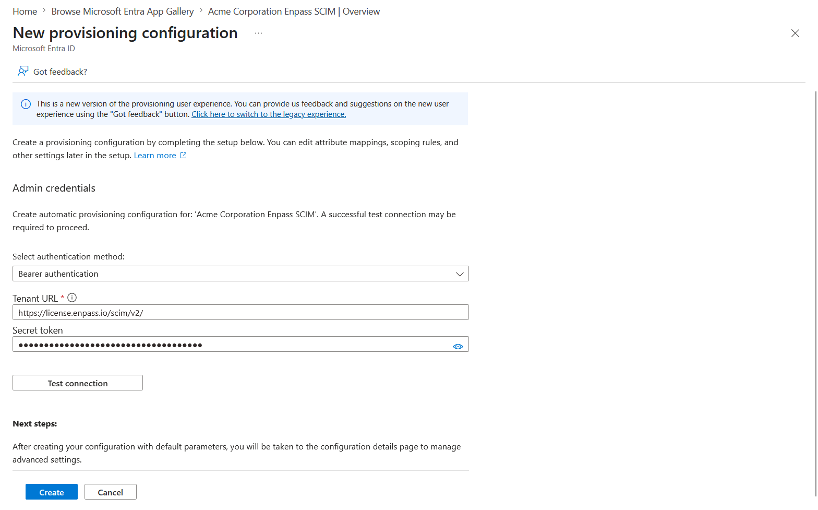Click the Secret token input field

tap(240, 344)
